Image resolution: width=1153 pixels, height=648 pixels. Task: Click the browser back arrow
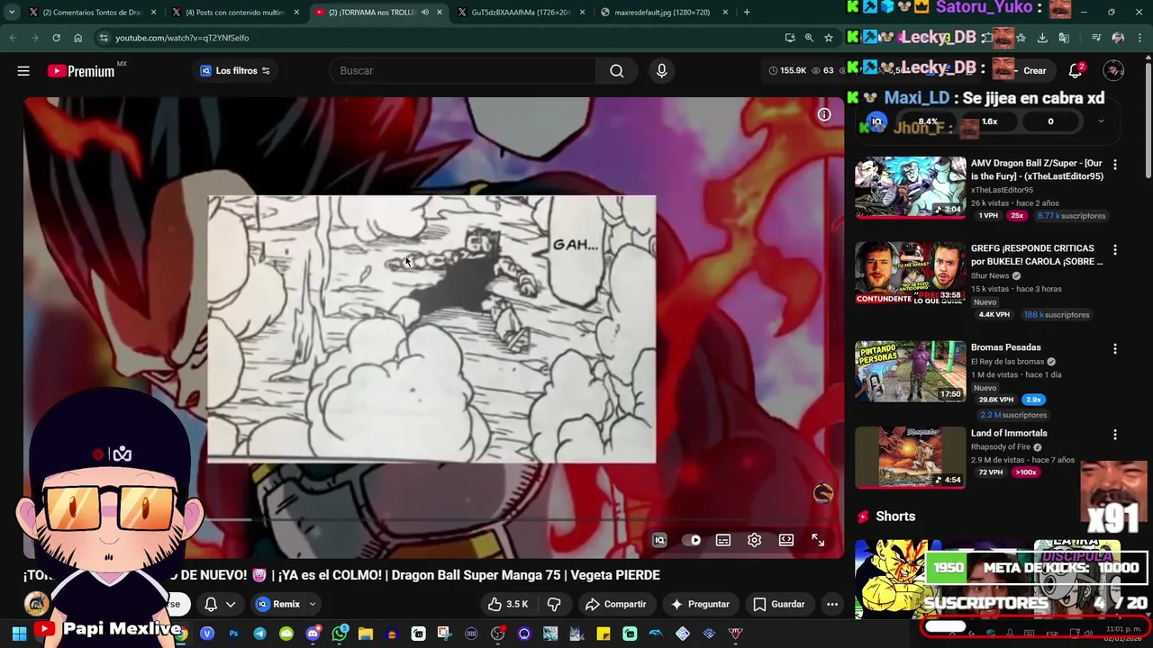click(x=13, y=38)
